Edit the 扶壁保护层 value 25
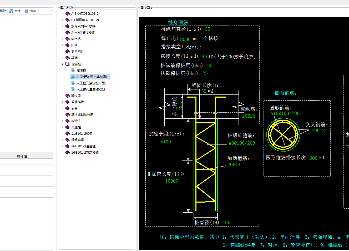This screenshot has width=349, height=251. coord(205,73)
